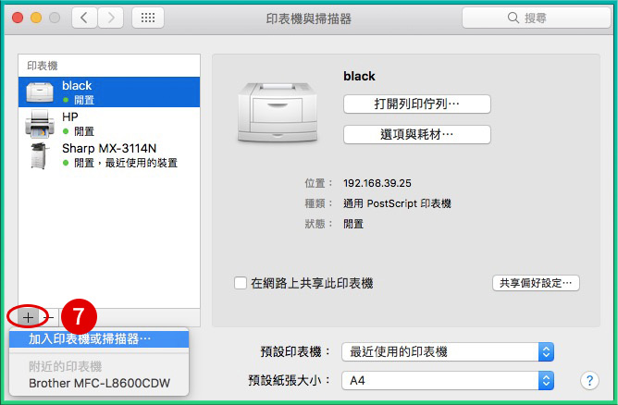The width and height of the screenshot is (618, 405).
Task: Click 打開列印佇列 button
Action: tap(417, 104)
